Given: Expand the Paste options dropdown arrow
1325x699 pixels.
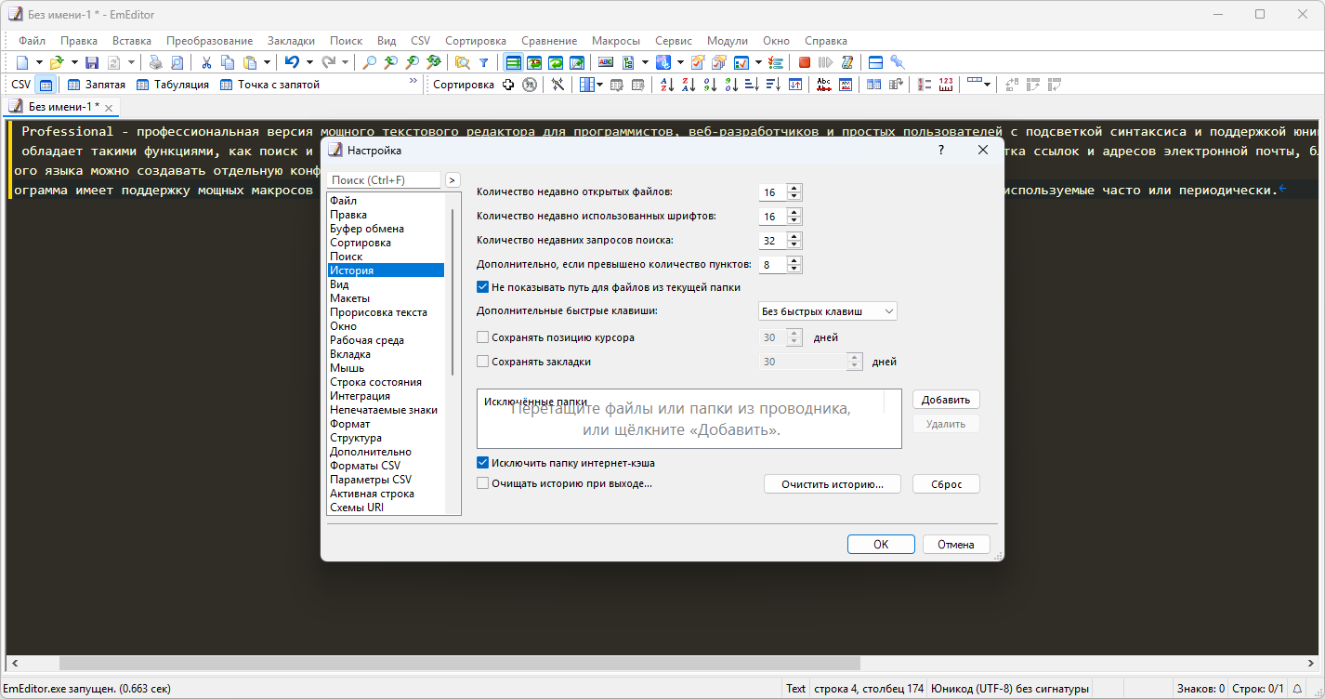Looking at the screenshot, I should tap(267, 62).
